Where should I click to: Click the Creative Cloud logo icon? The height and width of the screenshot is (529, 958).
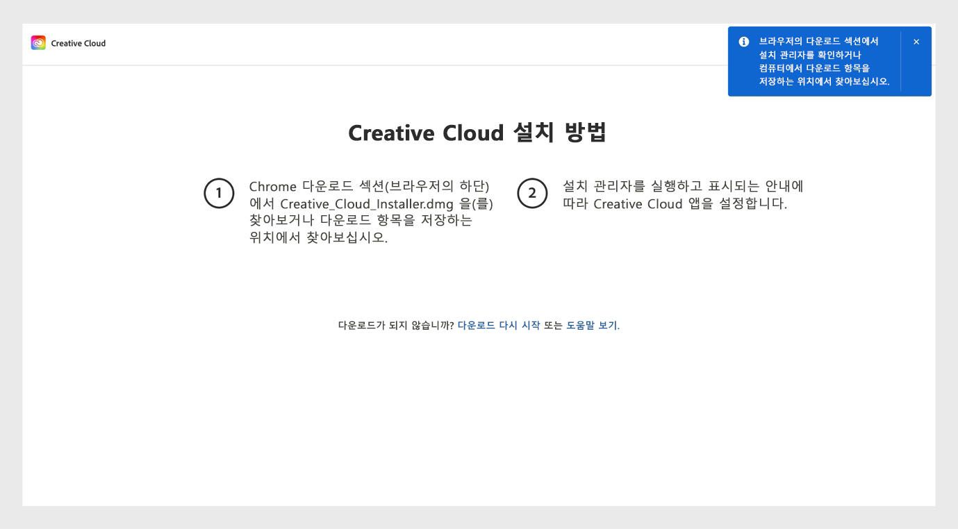[x=38, y=44]
